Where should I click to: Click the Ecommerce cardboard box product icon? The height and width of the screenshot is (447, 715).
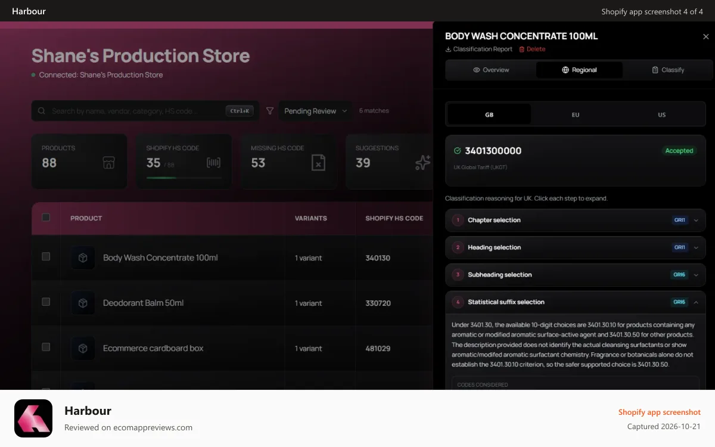[83, 349]
